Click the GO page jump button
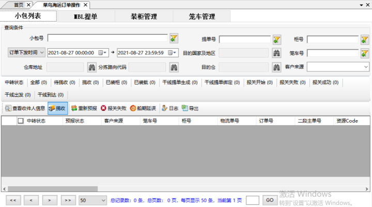Viewport: 372px width, 207px height. (x=269, y=200)
